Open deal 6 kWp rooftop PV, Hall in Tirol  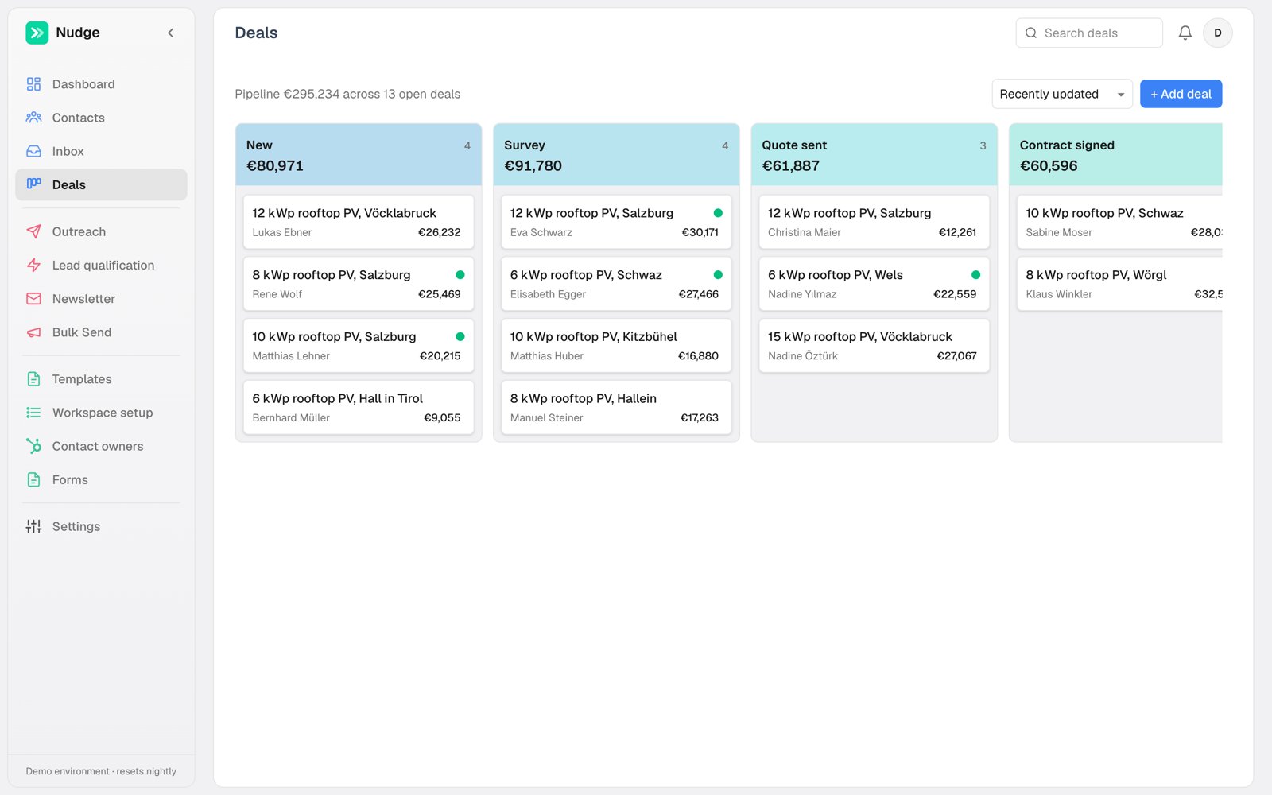tap(359, 408)
